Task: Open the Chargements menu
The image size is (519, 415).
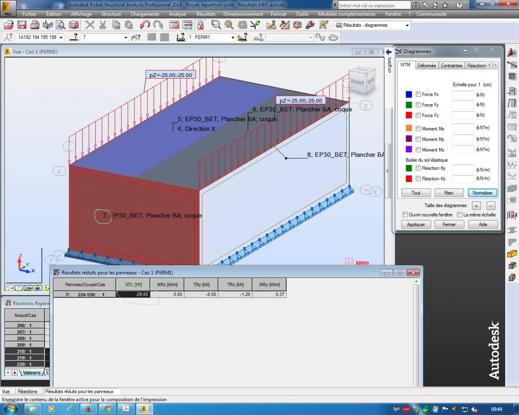Action: click(145, 14)
